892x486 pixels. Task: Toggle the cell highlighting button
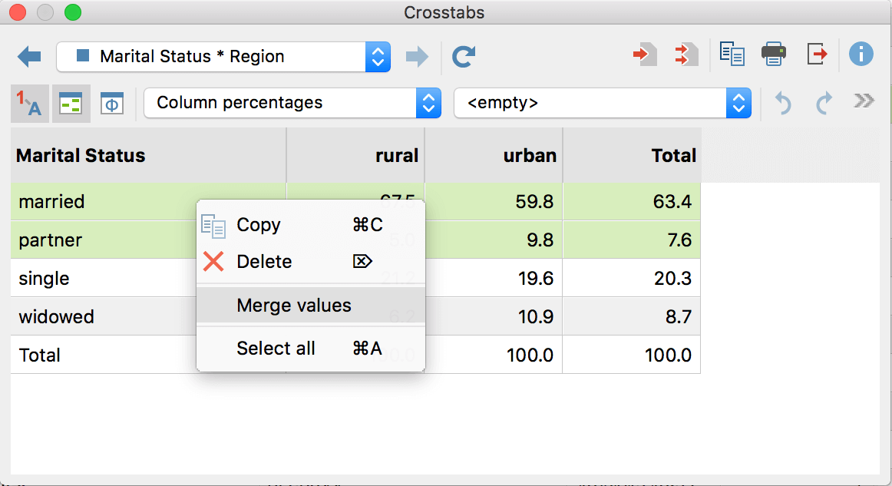(71, 104)
